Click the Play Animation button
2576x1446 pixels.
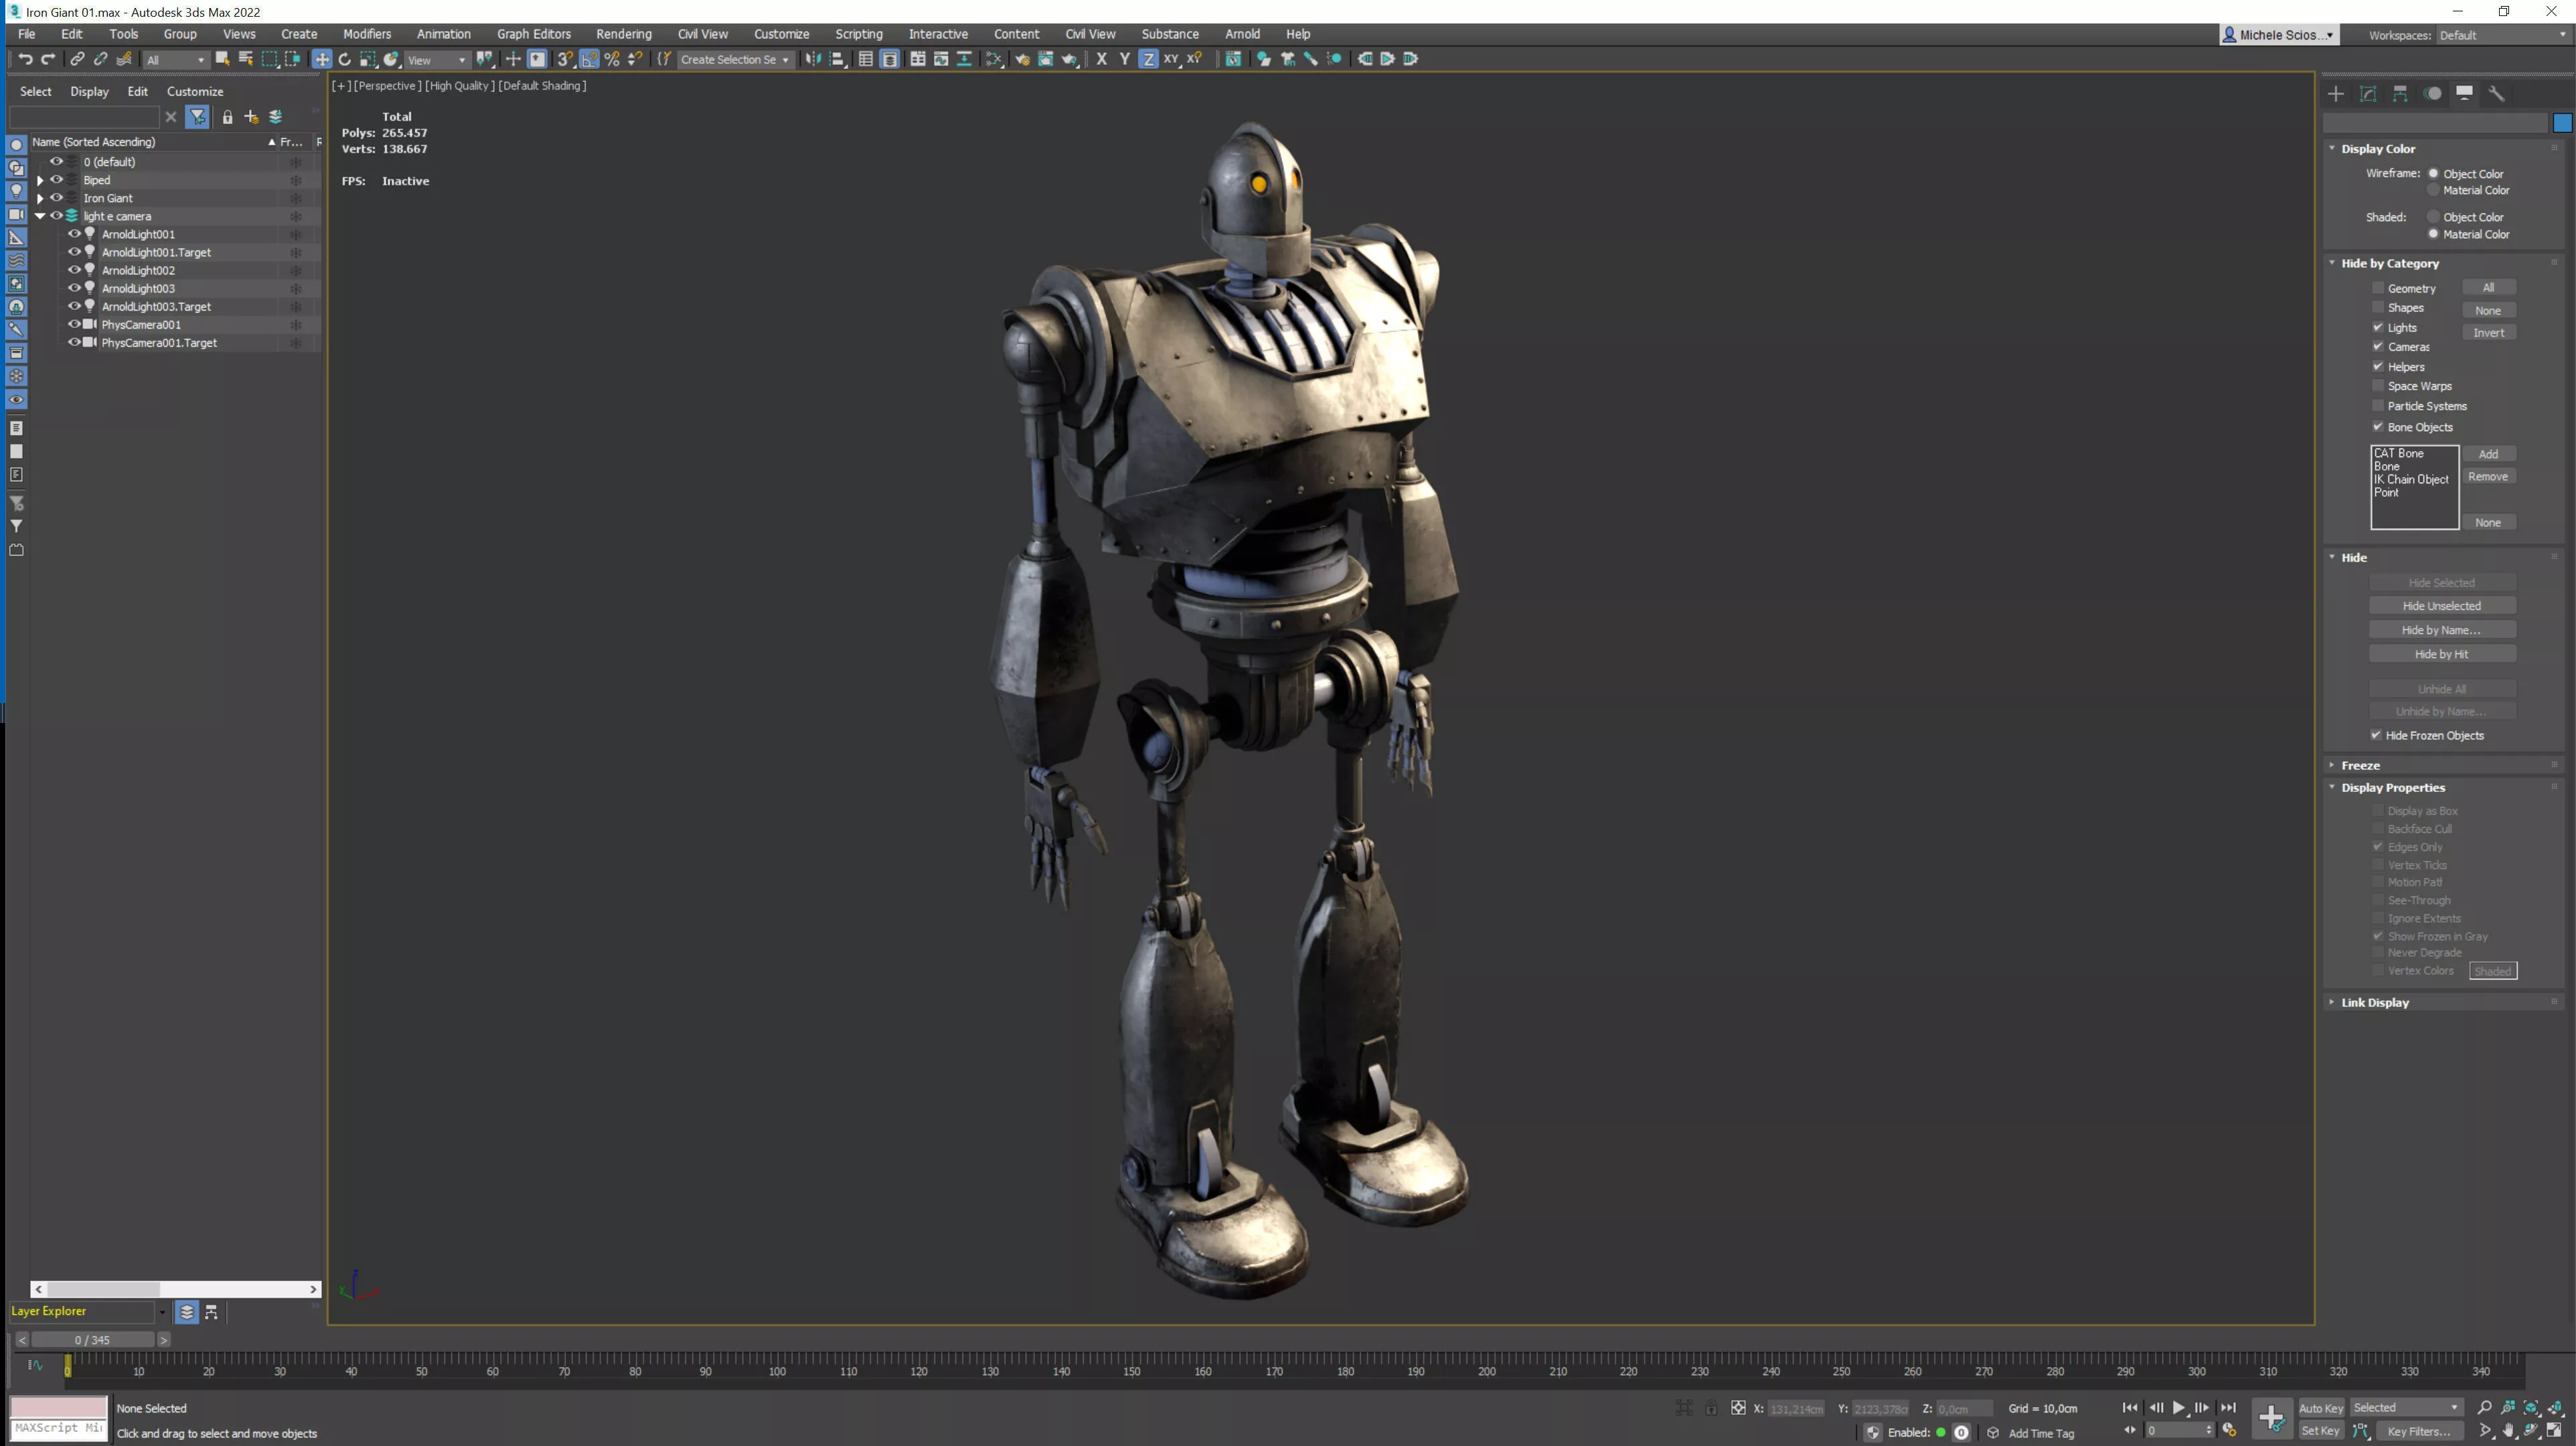tap(2179, 1408)
